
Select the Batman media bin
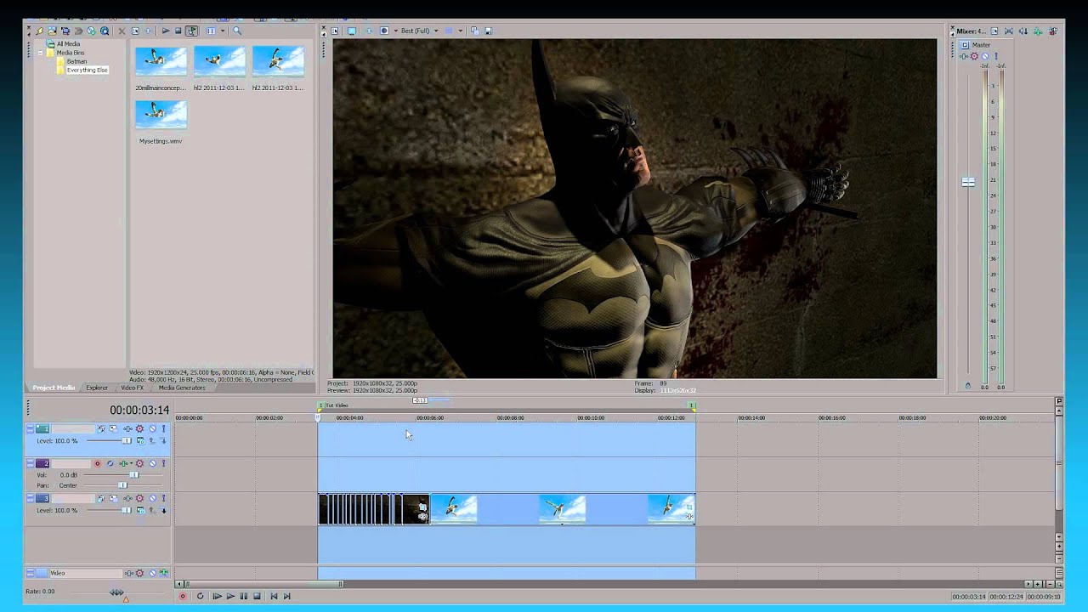point(76,61)
